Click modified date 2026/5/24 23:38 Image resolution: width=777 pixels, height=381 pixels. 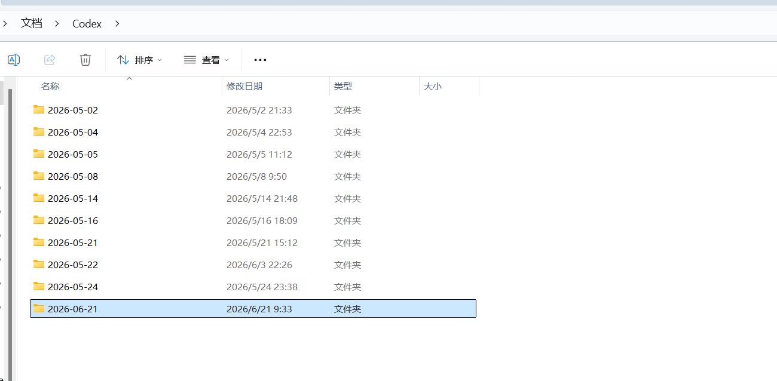tap(262, 287)
